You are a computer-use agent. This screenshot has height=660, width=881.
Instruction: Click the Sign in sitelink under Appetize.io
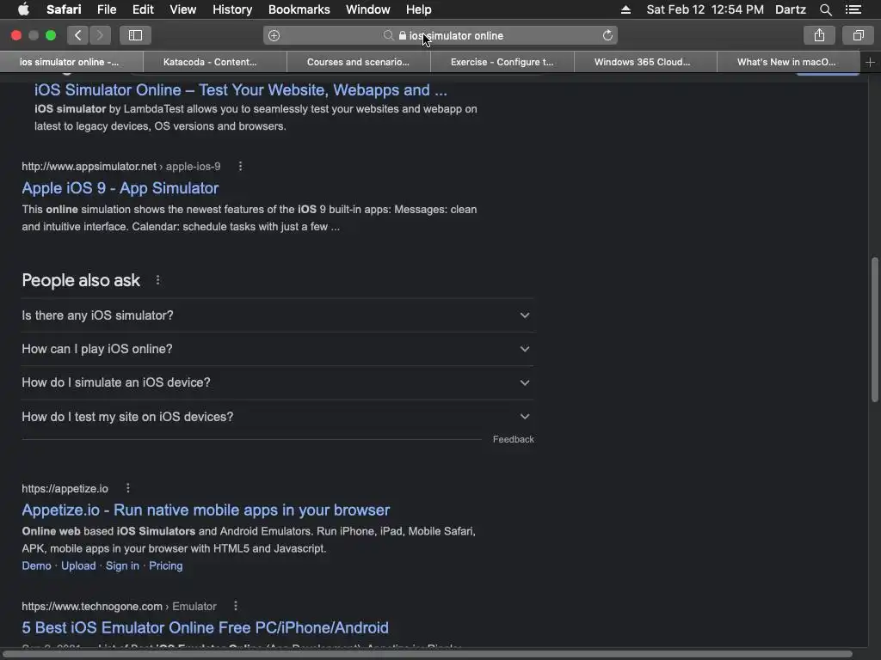click(122, 565)
